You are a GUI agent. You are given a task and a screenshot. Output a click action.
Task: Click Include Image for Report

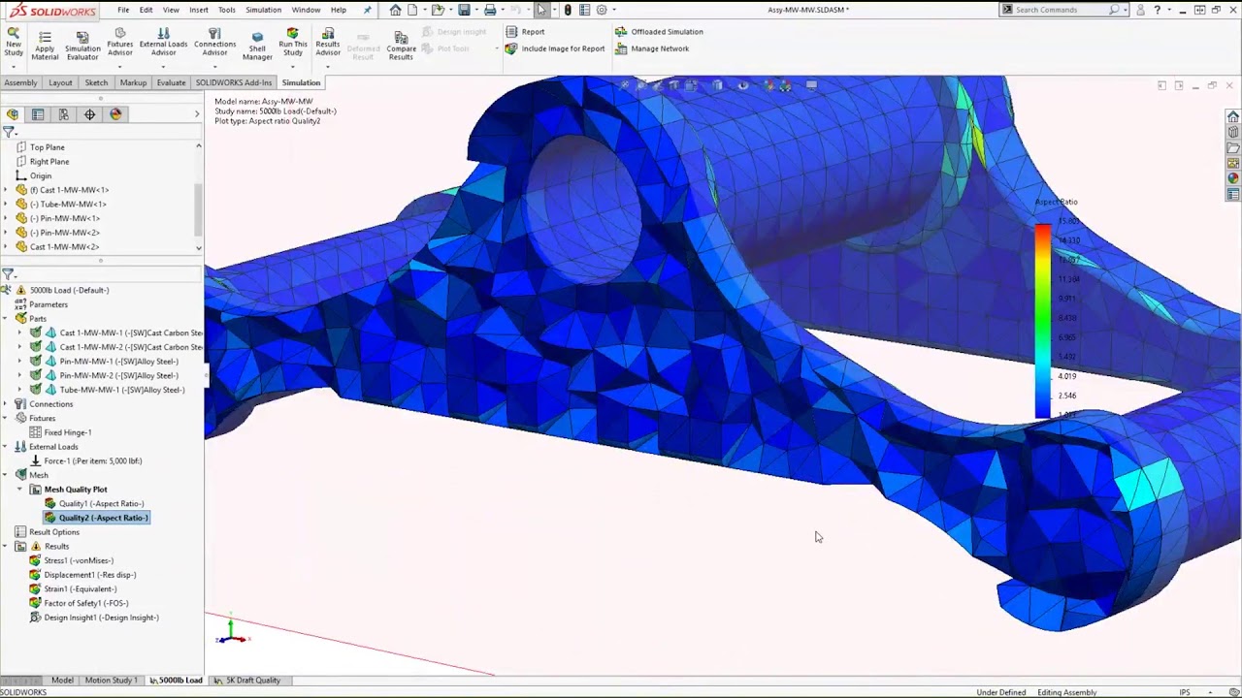(x=555, y=48)
